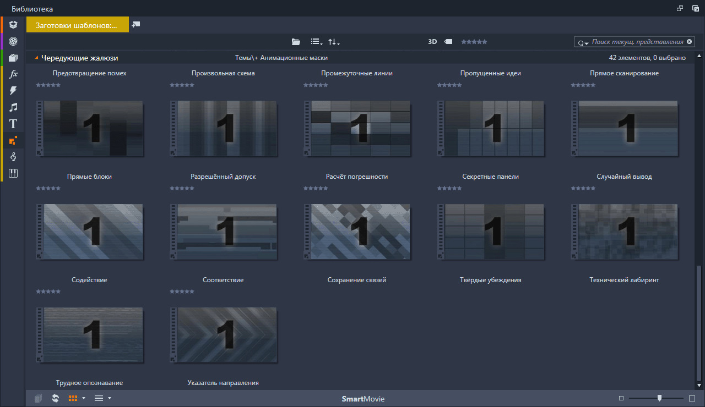Open the treble clef ScoreFitter category
This screenshot has width=705, height=407.
14,157
